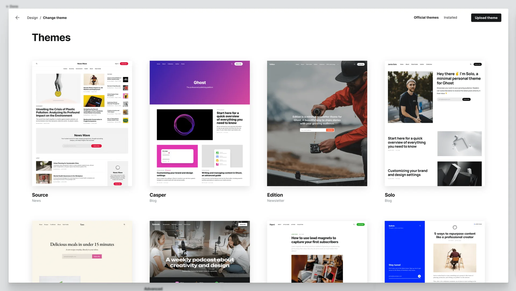Click the Design breadcrumb link
Screen dimensions: 516x291
coord(32,17)
